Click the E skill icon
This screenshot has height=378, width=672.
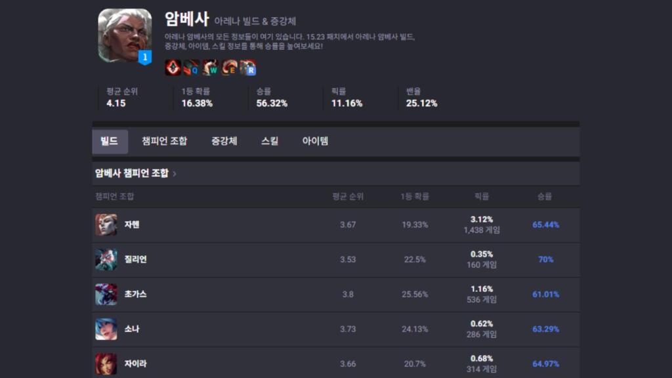point(229,68)
